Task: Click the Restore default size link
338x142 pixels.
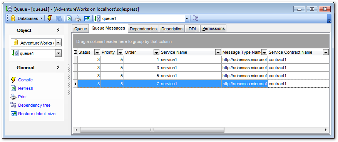Action: (x=37, y=114)
